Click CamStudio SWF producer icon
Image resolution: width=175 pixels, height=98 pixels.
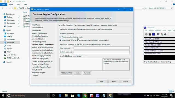(x=165, y=34)
